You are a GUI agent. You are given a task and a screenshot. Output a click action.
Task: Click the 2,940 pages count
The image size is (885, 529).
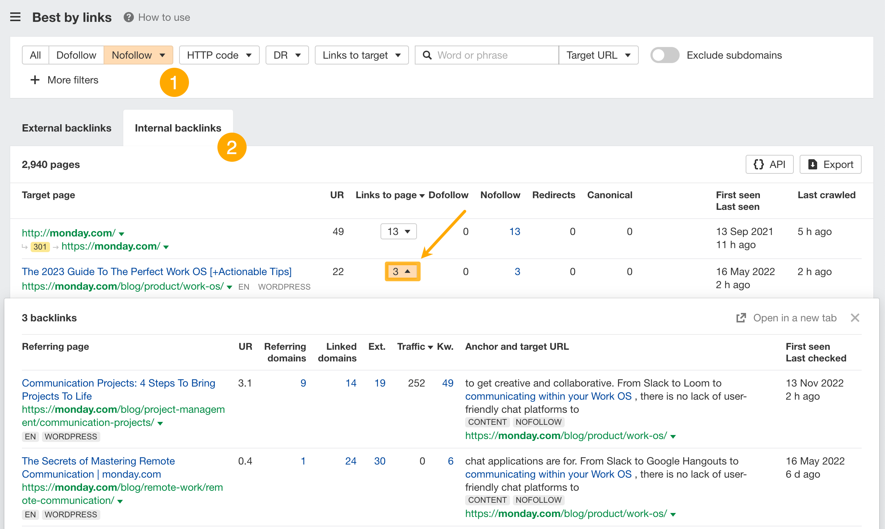pos(51,164)
